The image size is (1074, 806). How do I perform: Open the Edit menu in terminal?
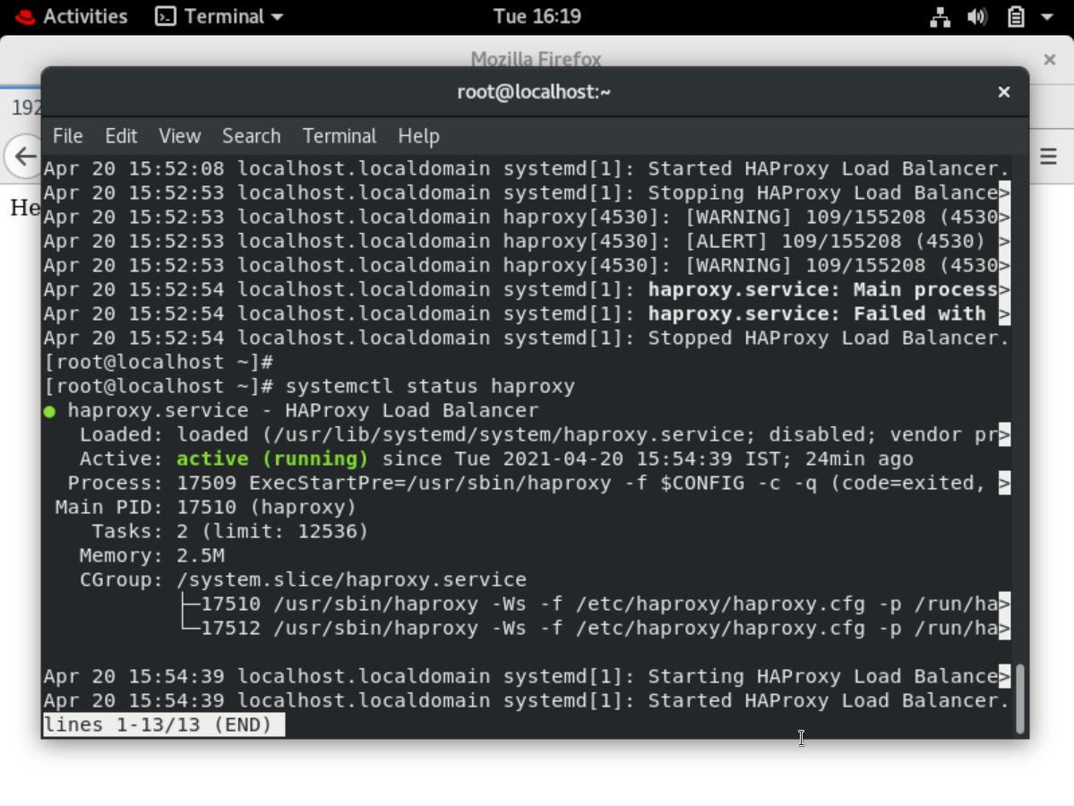121,135
